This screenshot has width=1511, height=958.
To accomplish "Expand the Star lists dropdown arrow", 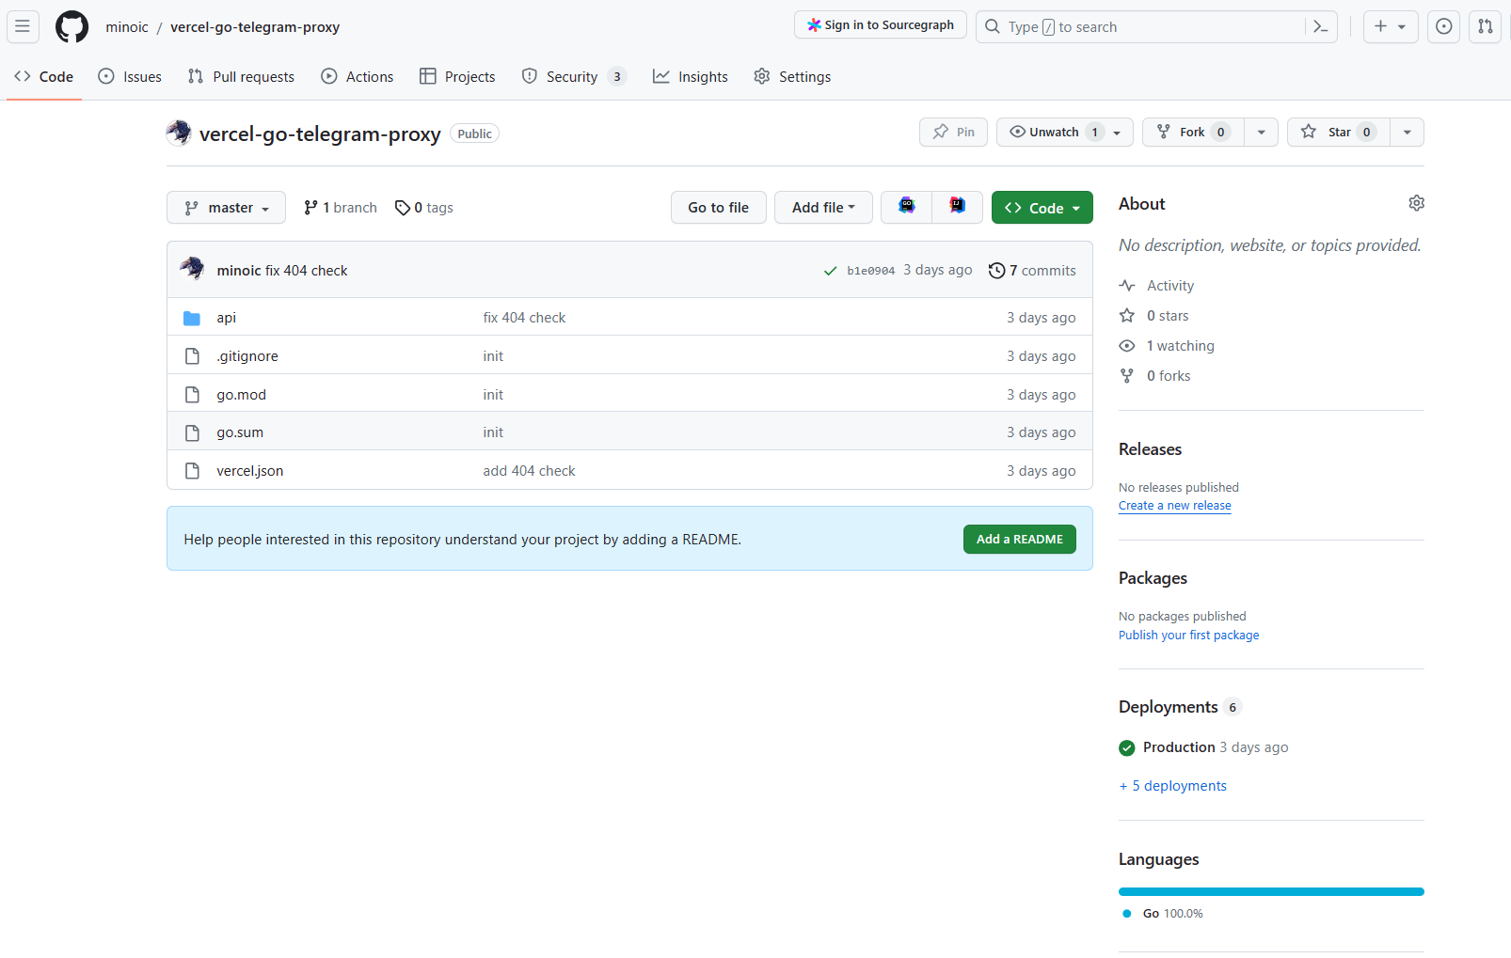I will click(1407, 133).
